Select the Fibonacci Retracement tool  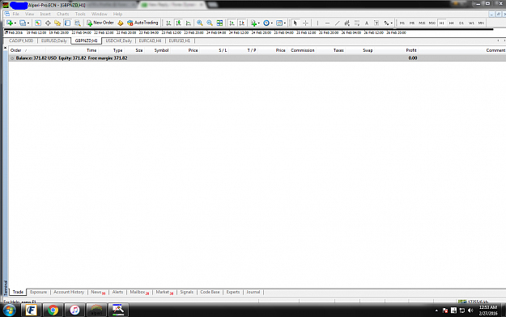(357, 23)
